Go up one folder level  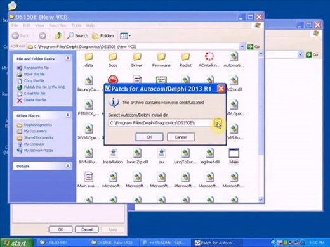pos(58,36)
